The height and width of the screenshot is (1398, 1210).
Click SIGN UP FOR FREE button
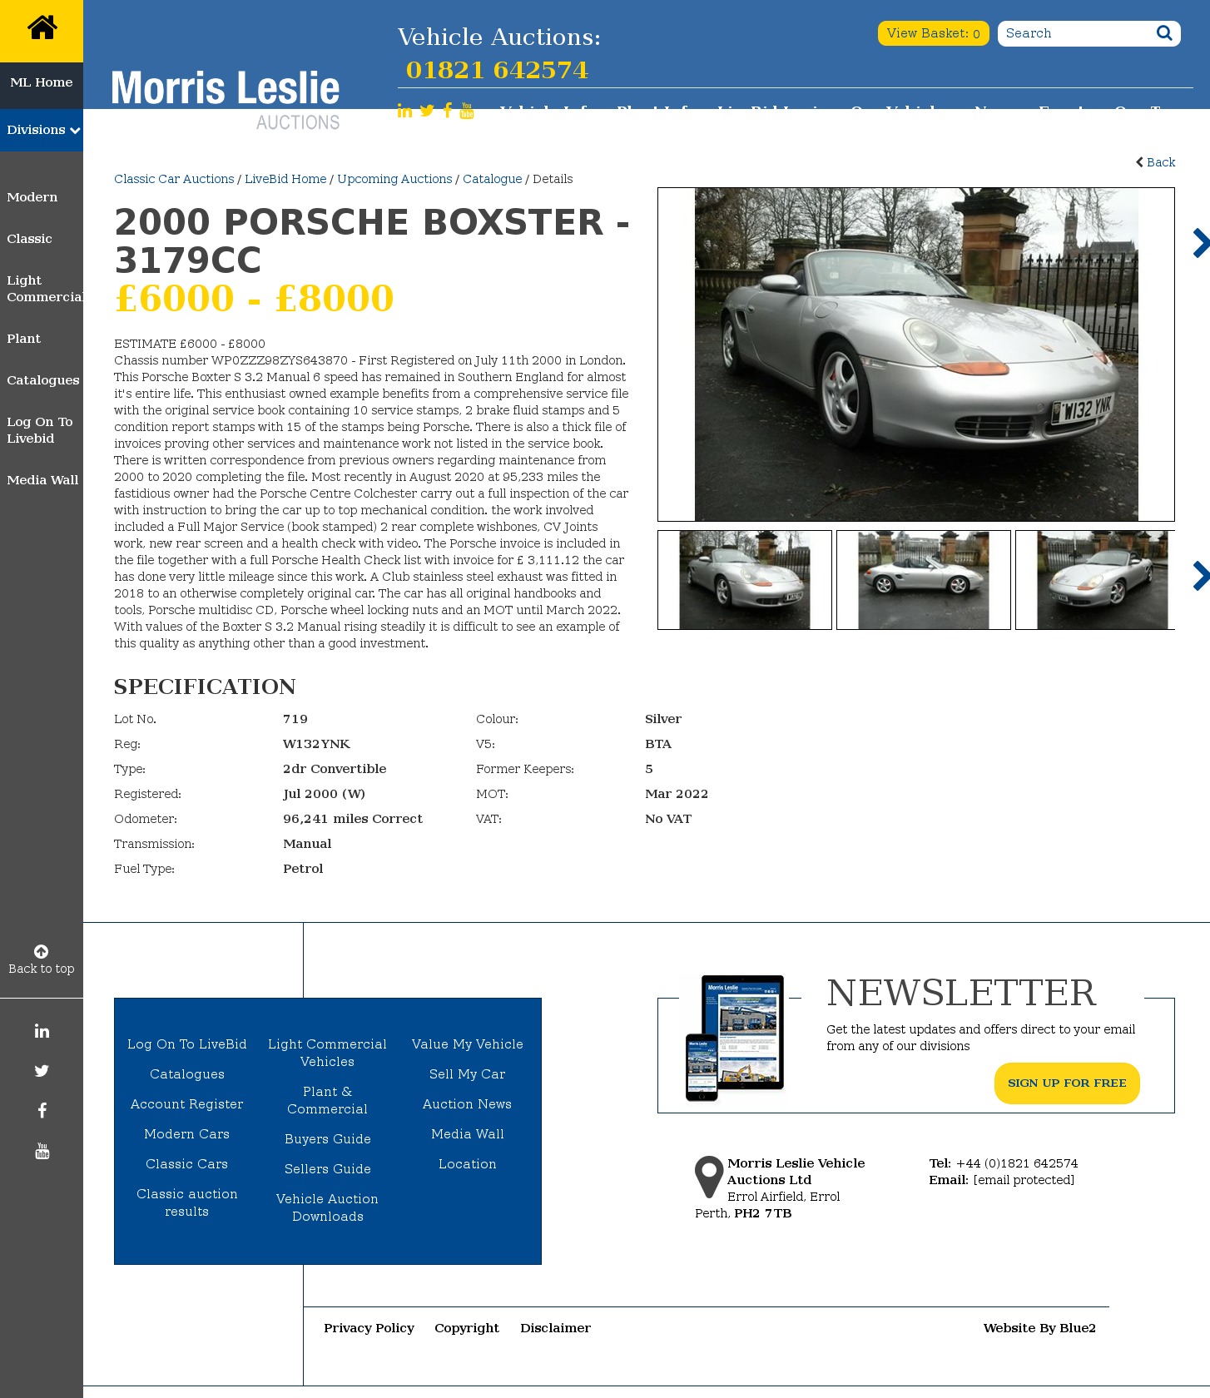click(1067, 1083)
